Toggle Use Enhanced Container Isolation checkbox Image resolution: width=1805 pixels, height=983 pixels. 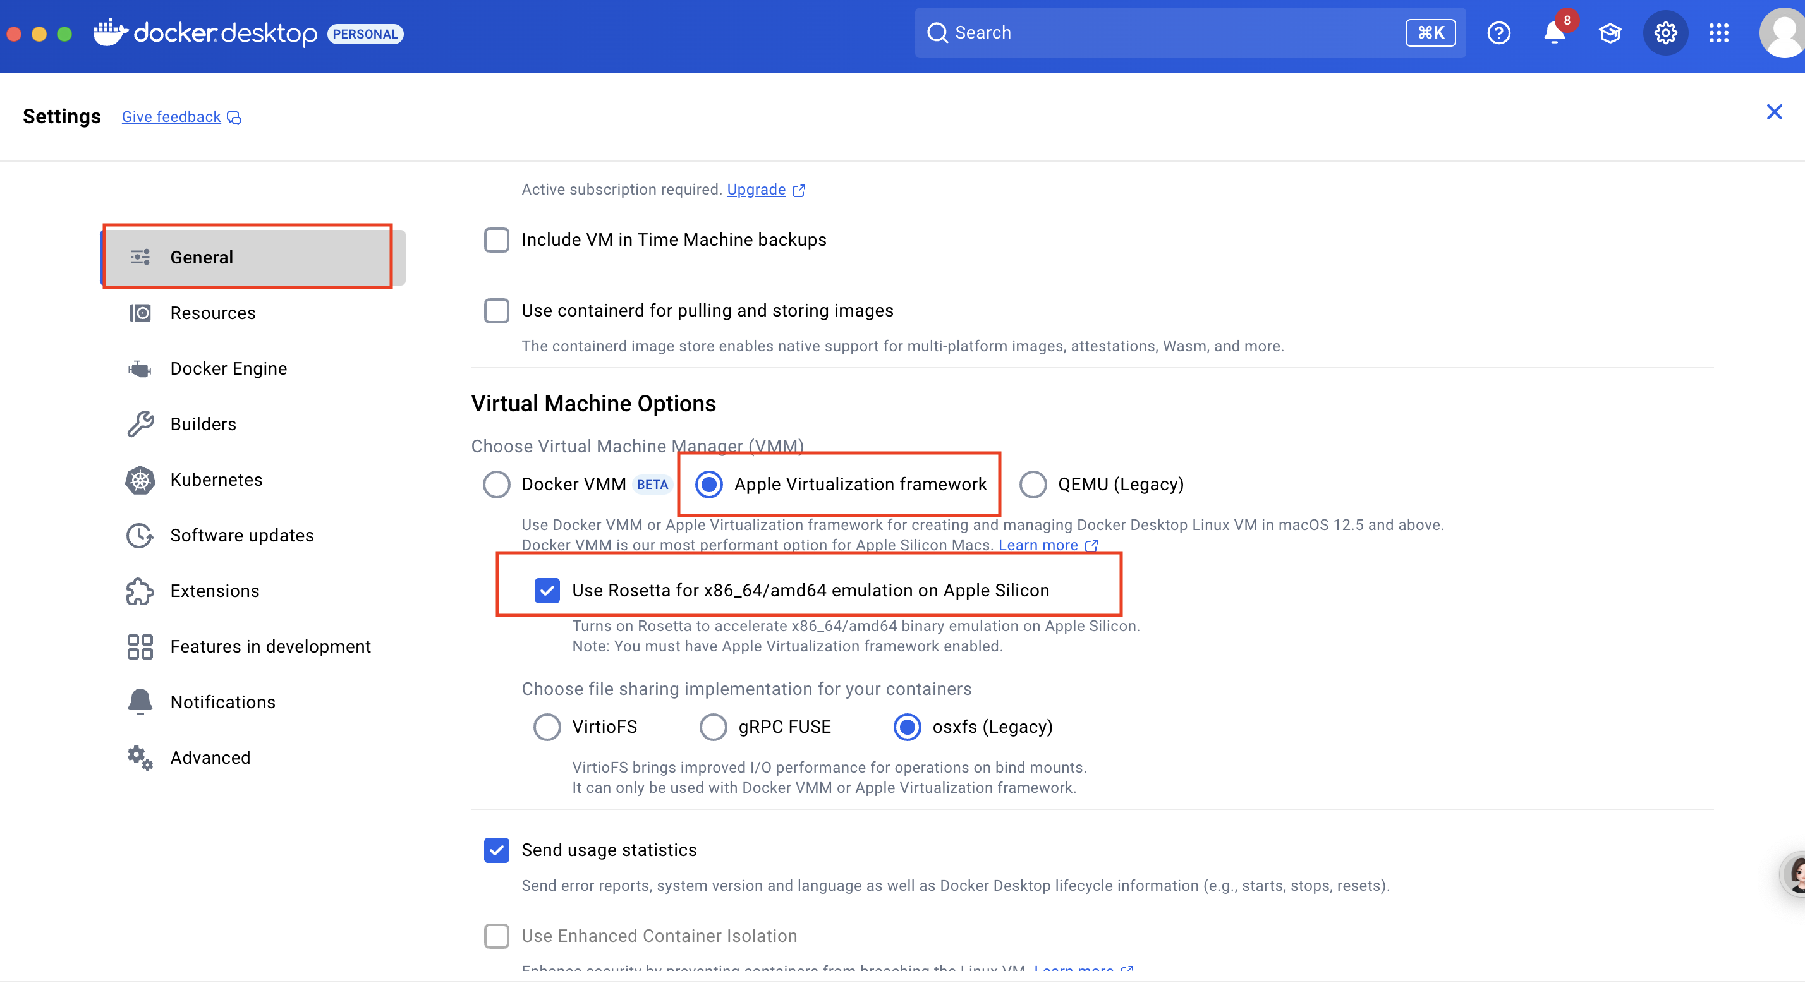[497, 936]
